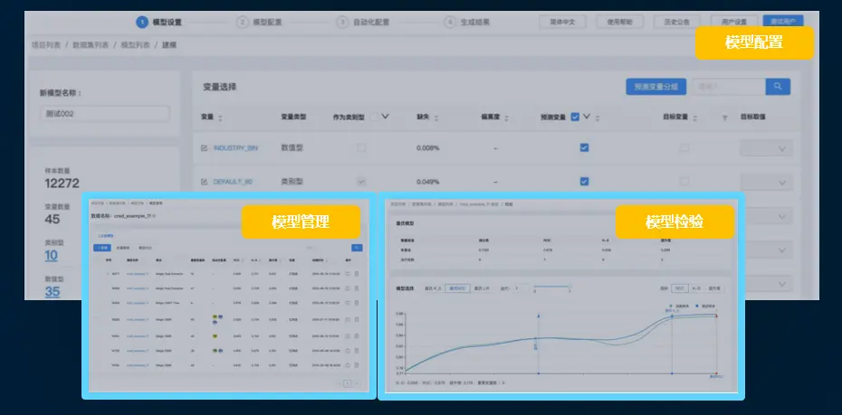The height and width of the screenshot is (415, 842).
Task: Click step 1 模型设置 circle icon
Action: (141, 22)
